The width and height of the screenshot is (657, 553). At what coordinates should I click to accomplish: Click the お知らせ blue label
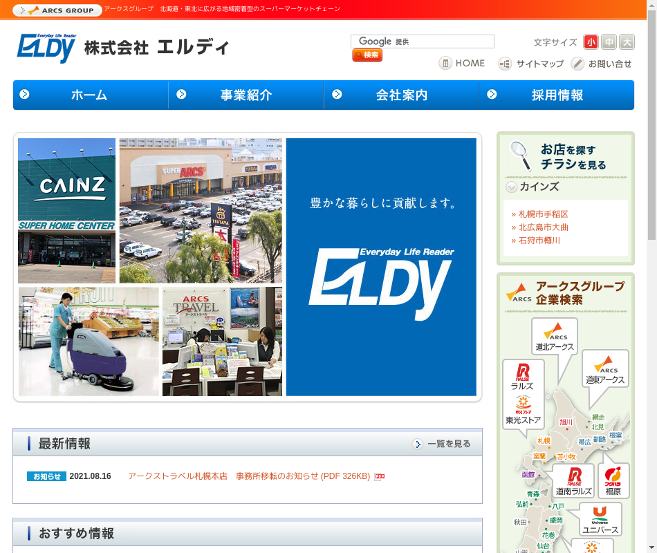coord(46,476)
